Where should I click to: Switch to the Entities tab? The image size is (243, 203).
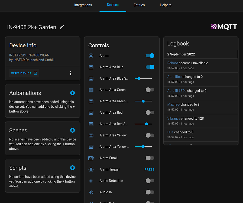[x=139, y=5]
